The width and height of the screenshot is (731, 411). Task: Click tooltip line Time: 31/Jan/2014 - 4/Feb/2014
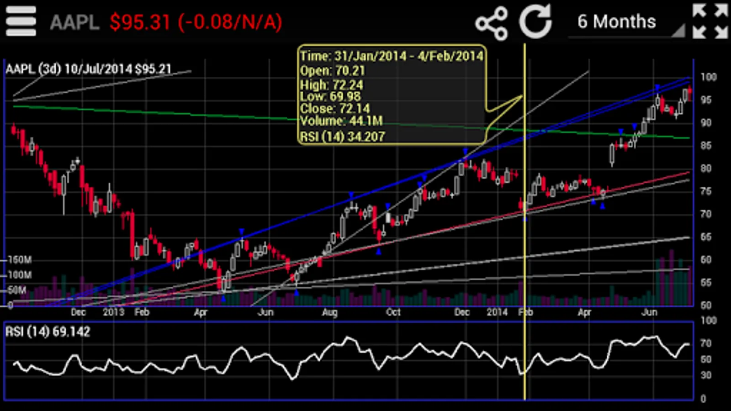coord(392,56)
